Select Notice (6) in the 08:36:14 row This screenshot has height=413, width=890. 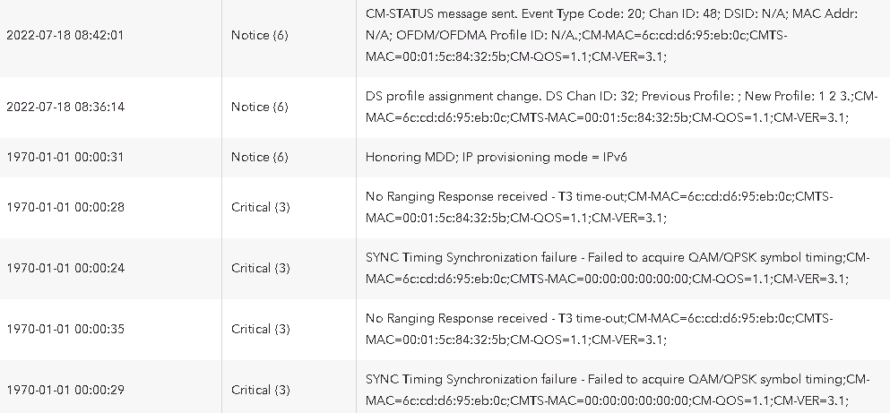260,107
